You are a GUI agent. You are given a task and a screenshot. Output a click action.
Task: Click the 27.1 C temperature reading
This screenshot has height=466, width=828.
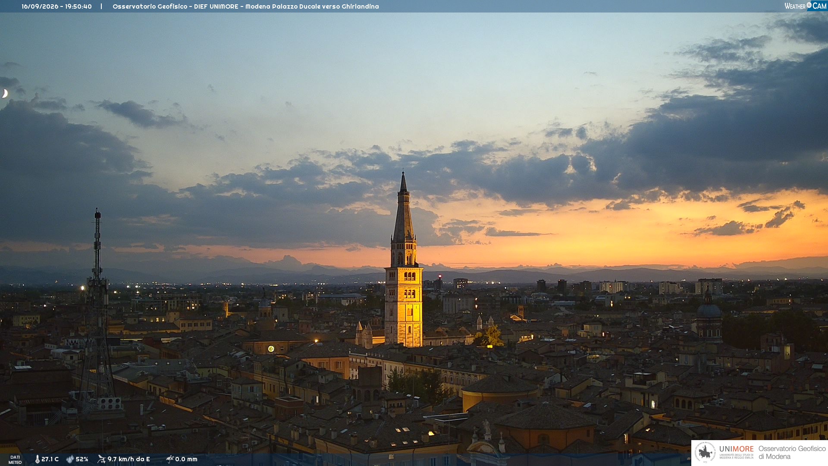click(x=50, y=459)
